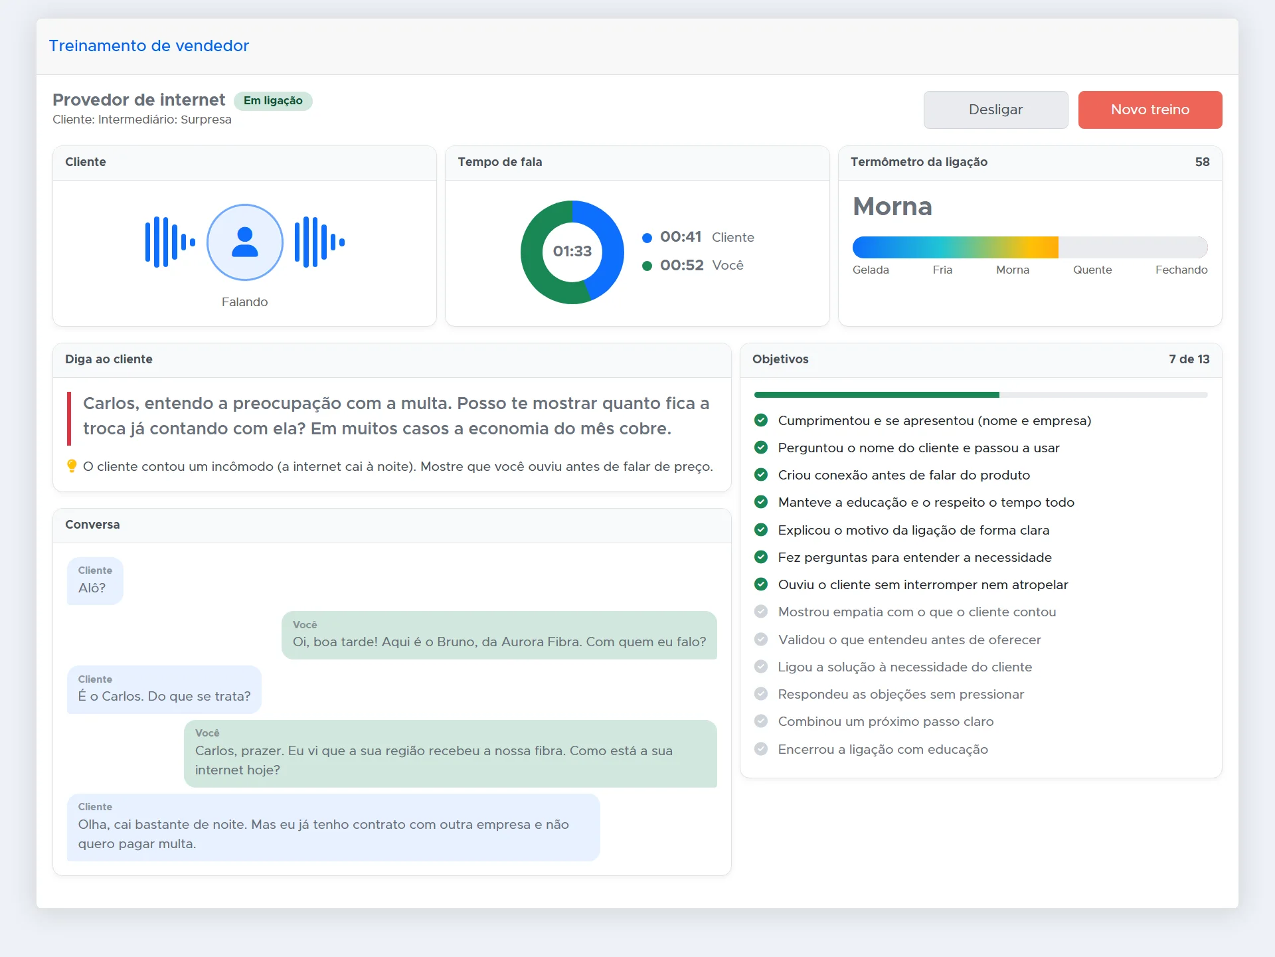Click the '00:52' Você talk time
The height and width of the screenshot is (957, 1275).
681,265
